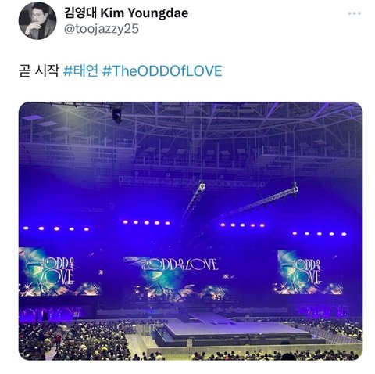Viewport: 375px width, 374px height.
Task: Click the left ODD of LOVE screen in photo
Action: pyautogui.click(x=59, y=272)
